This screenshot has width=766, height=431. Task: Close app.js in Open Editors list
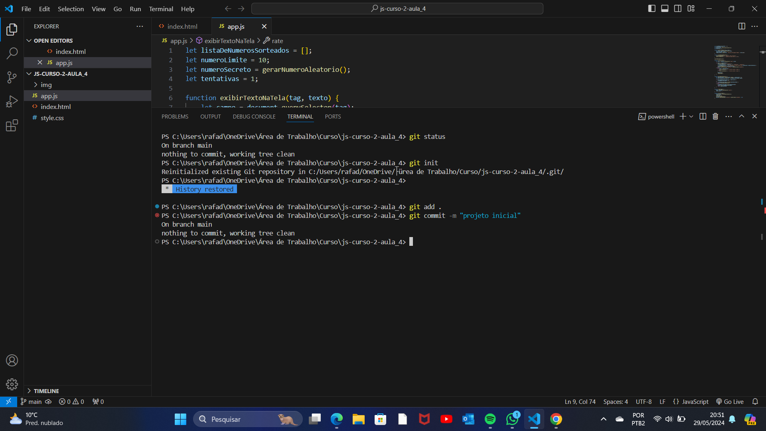pyautogui.click(x=40, y=63)
